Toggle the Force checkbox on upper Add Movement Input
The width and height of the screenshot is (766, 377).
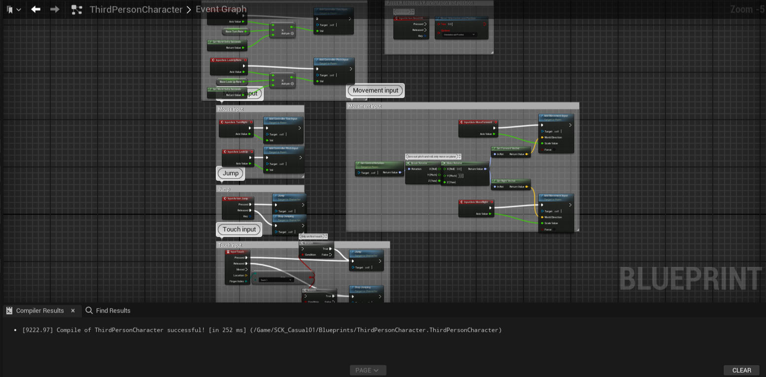click(554, 150)
